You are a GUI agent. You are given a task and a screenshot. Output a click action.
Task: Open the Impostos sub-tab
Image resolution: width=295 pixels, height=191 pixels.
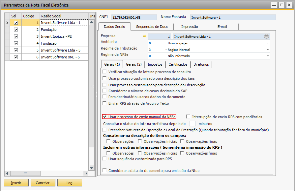155,64
